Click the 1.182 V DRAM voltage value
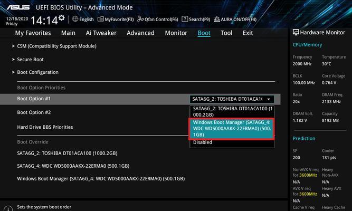The height and width of the screenshot is (211, 352). click(x=300, y=121)
